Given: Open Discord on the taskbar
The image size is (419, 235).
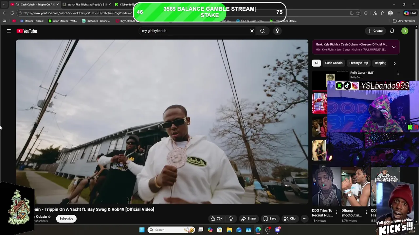Looking at the screenshot, I should 278,230.
